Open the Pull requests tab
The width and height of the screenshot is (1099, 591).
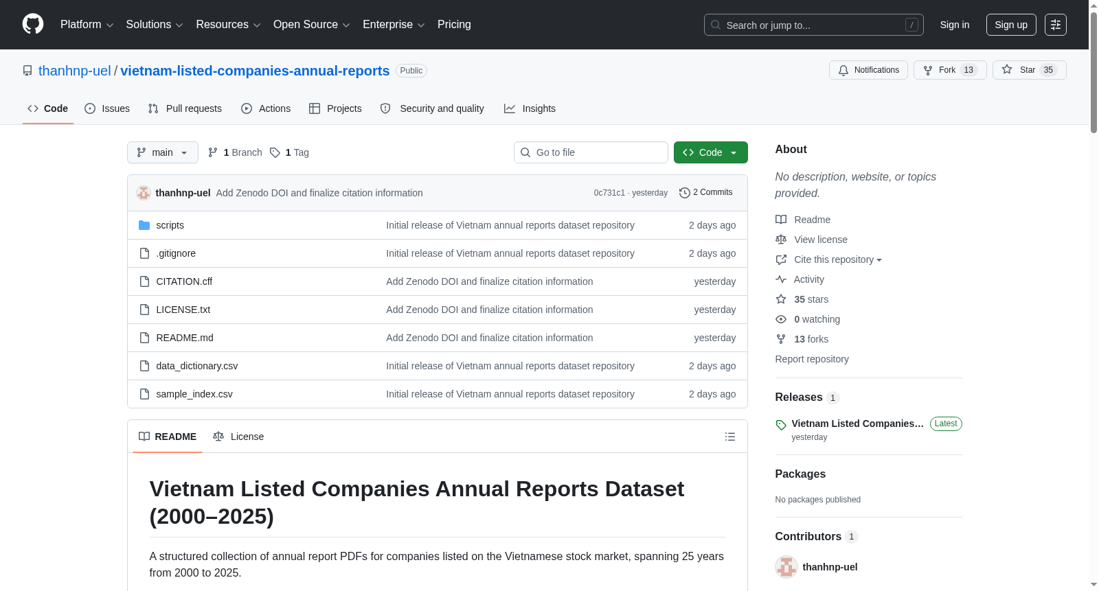click(x=185, y=108)
